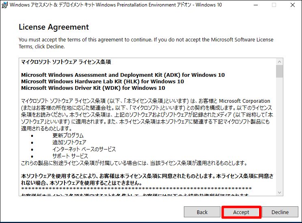Screen dimensions: 302x223
Task: Click the license text scrollbar down arrow
Action: pos(279,193)
